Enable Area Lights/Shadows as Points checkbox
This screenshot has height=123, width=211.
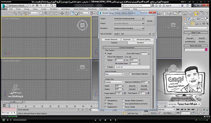(123, 104)
